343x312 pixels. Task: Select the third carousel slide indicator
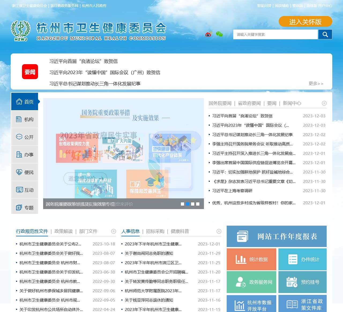coord(193,204)
